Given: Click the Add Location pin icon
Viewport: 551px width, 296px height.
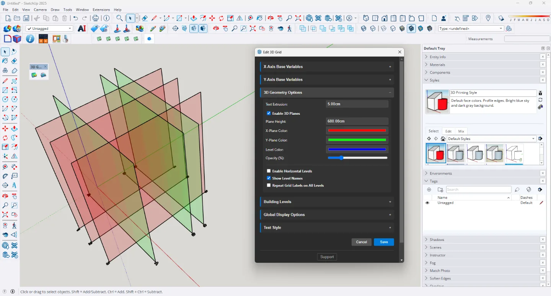Looking at the screenshot, I should coord(488,18).
